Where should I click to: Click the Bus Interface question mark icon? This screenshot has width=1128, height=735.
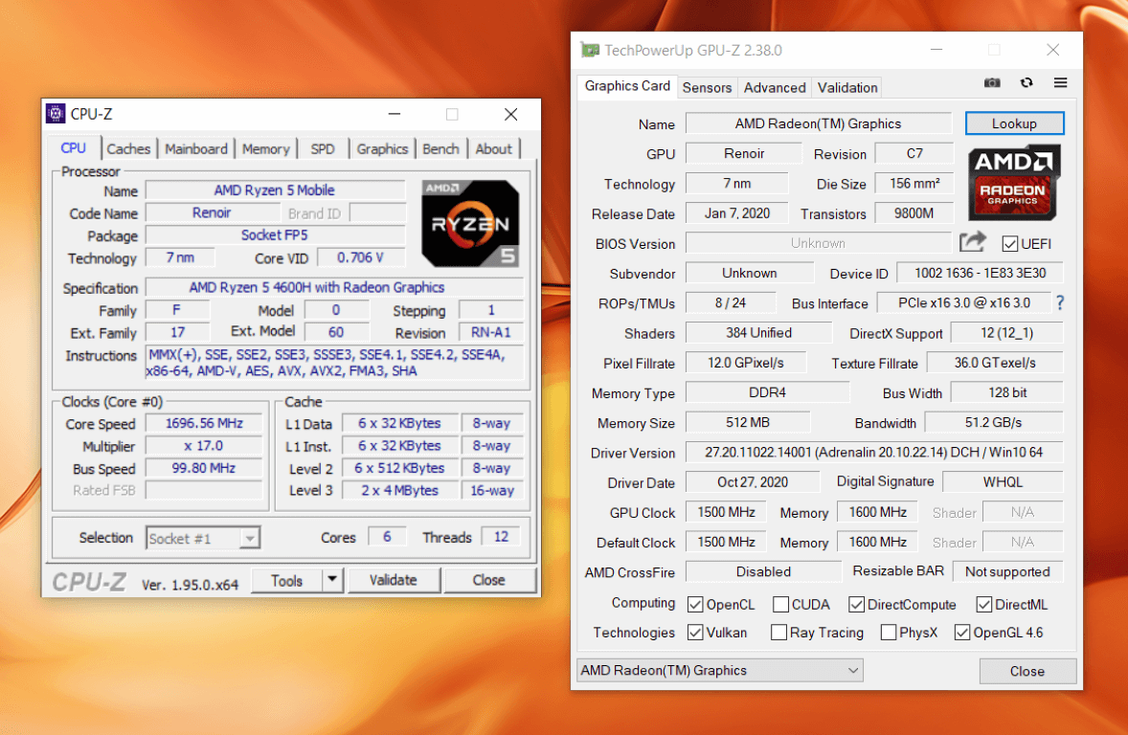[x=1060, y=303]
